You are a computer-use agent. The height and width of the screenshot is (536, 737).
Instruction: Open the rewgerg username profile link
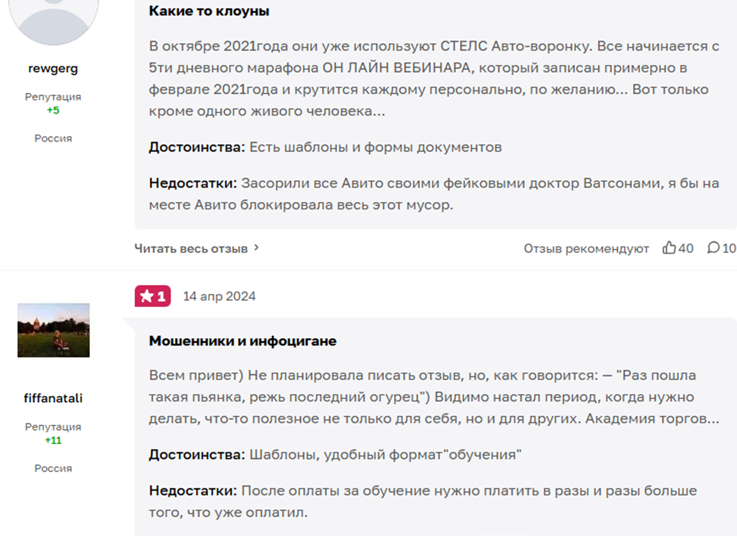click(53, 69)
